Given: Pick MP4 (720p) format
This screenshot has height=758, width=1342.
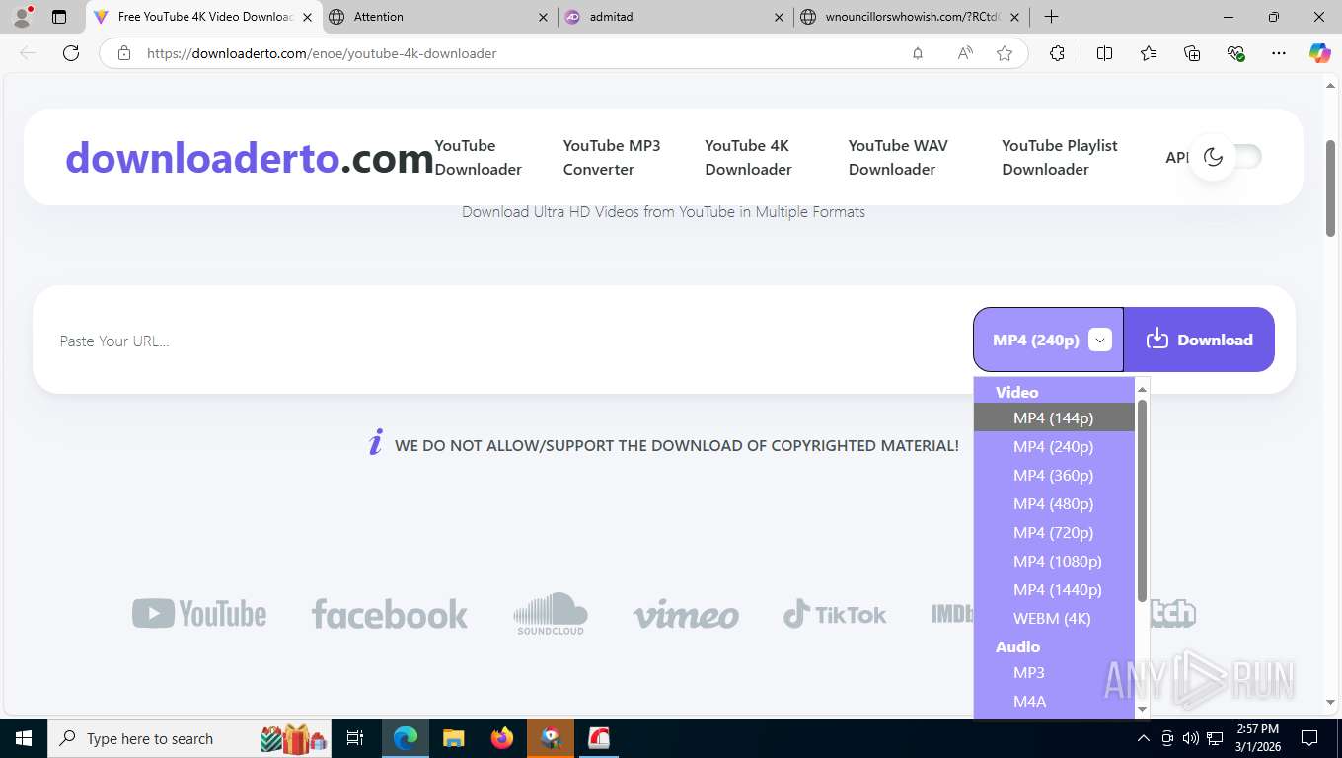Looking at the screenshot, I should click(x=1054, y=532).
